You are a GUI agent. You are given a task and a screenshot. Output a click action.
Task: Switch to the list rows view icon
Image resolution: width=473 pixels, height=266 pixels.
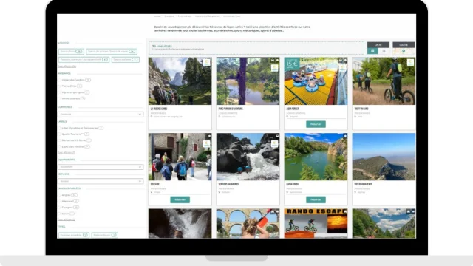point(384,51)
